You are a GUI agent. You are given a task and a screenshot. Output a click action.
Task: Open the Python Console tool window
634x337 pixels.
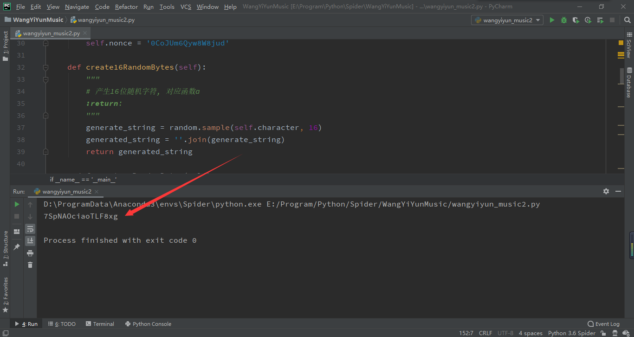point(148,324)
